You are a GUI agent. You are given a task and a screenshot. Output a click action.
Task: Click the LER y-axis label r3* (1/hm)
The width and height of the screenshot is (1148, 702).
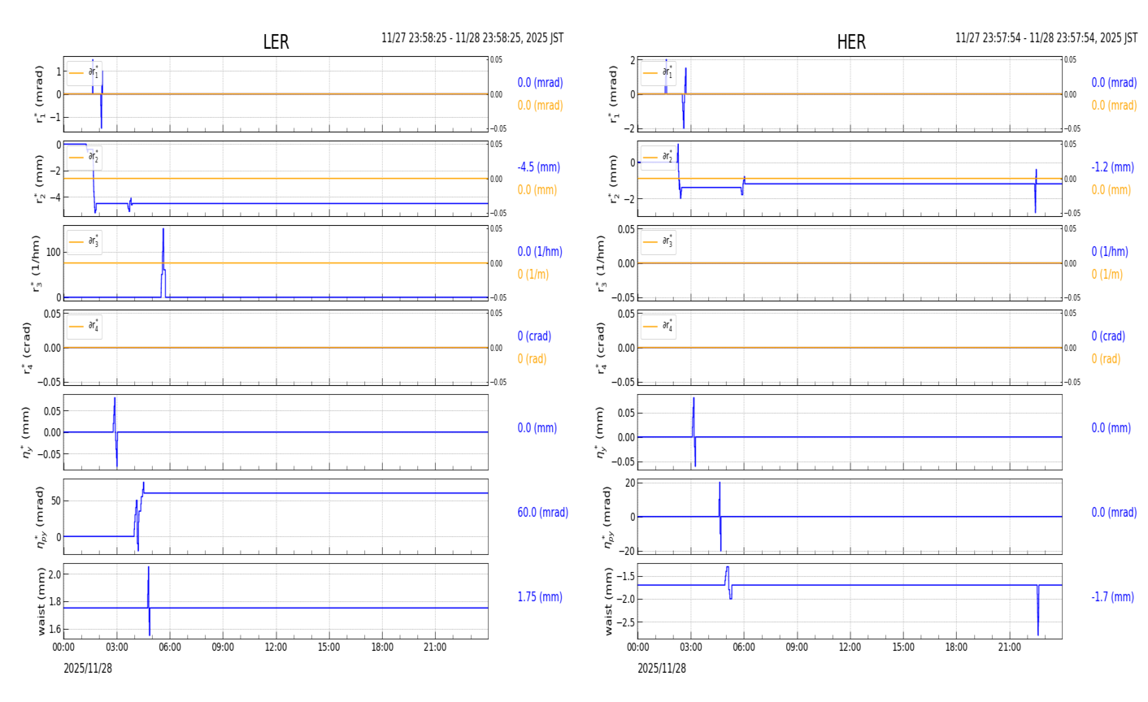(x=36, y=263)
